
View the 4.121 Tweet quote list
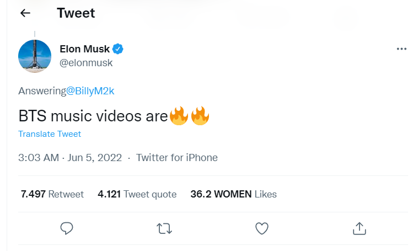point(137,194)
